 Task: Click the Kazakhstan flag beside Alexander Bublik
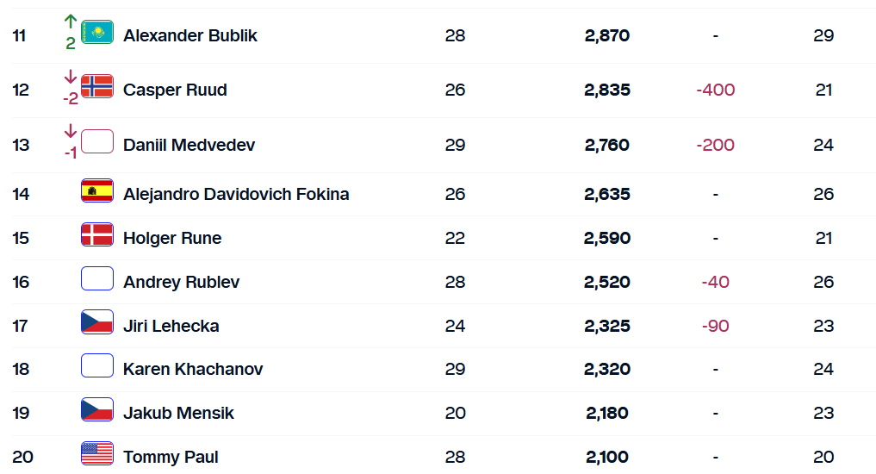[97, 33]
